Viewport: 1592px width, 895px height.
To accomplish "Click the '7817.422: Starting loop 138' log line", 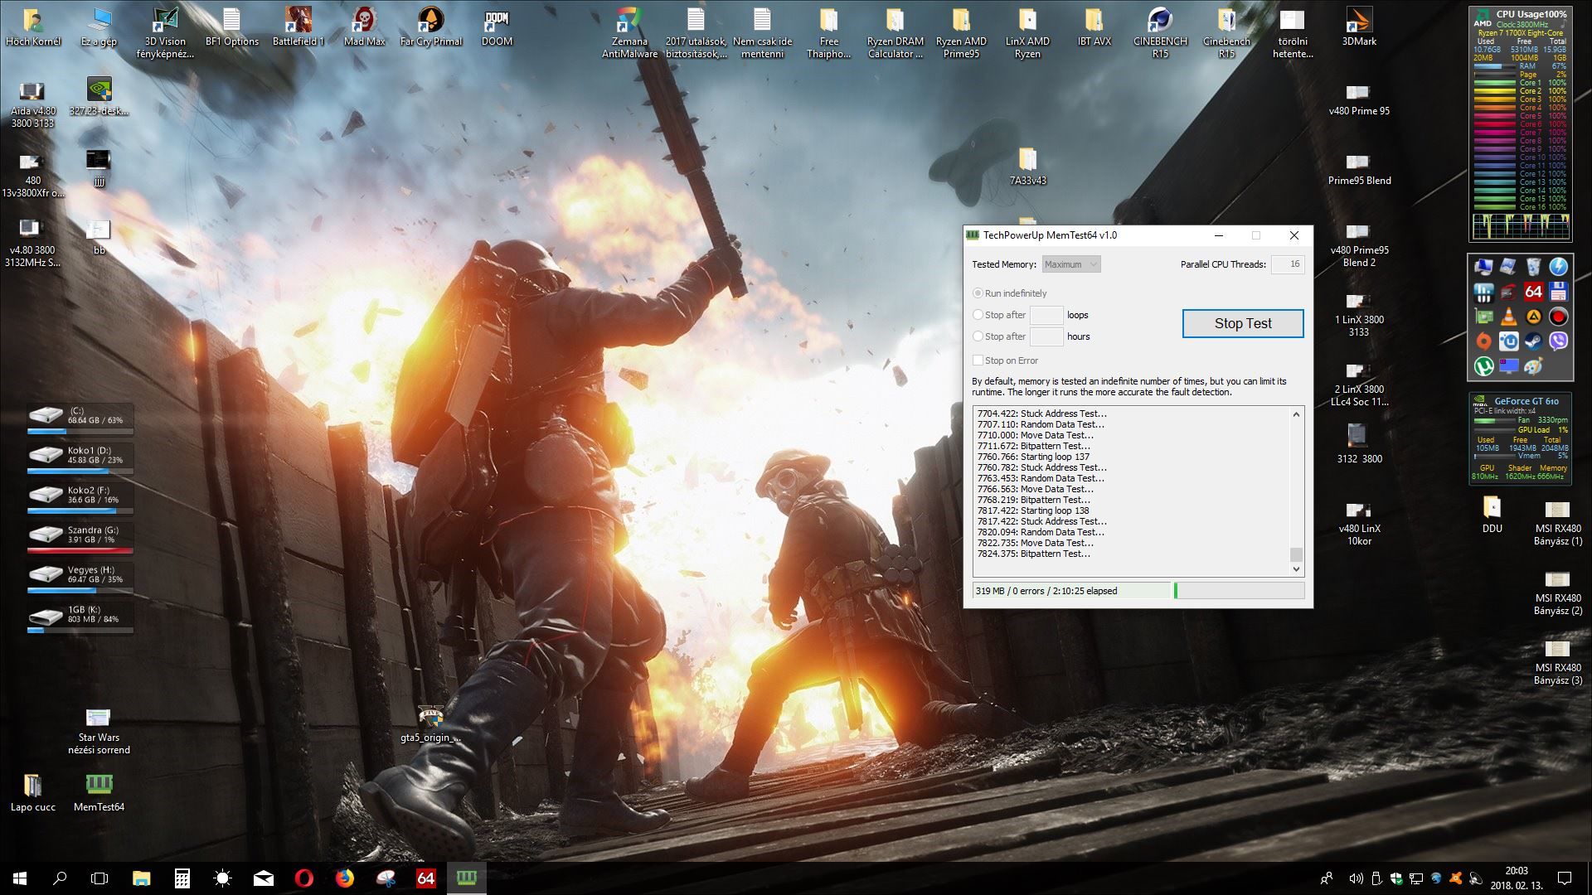I will pyautogui.click(x=1033, y=510).
